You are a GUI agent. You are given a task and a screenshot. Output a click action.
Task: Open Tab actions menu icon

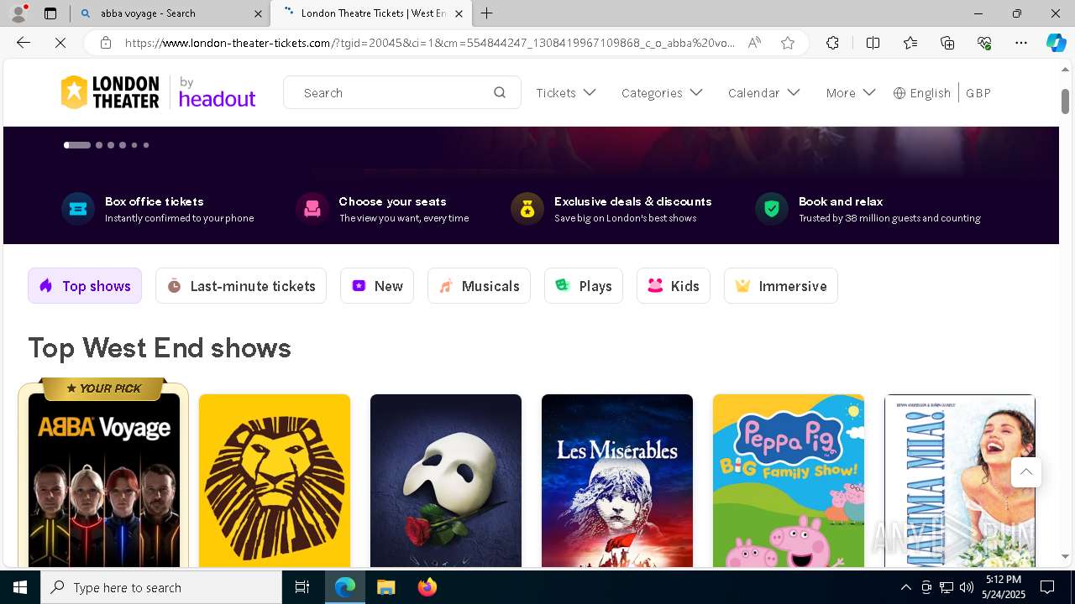(x=50, y=13)
